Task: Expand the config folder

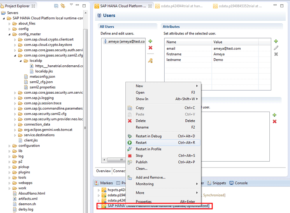Action: [x=9, y=29]
